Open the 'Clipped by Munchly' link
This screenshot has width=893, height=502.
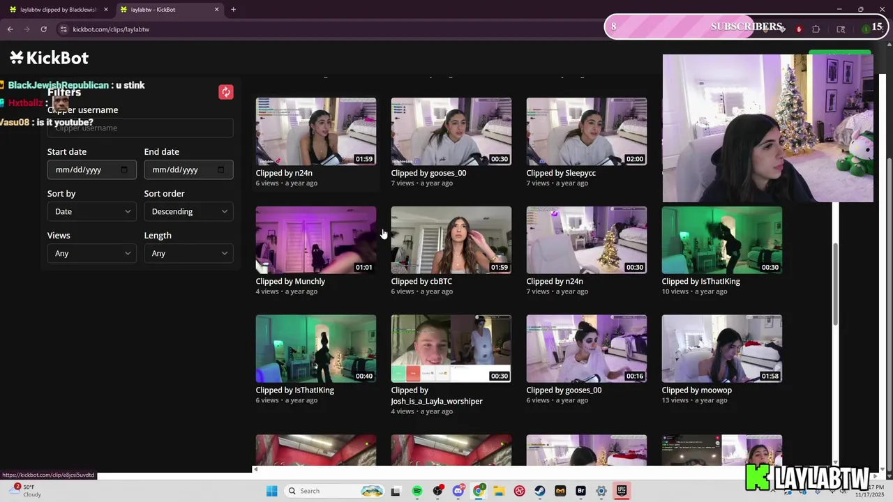[290, 281]
